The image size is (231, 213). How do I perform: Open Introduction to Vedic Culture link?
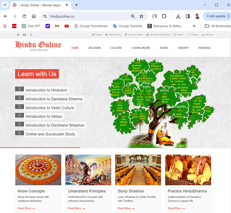point(50,108)
